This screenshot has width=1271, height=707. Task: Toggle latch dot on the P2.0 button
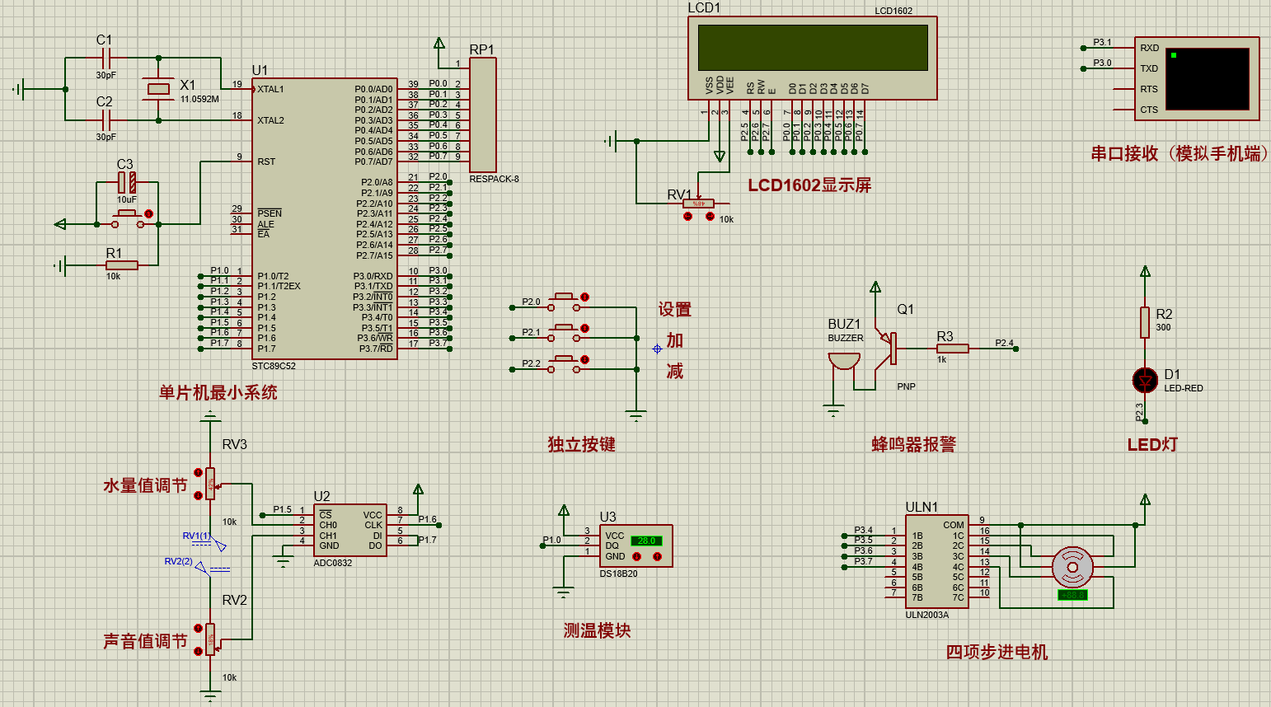pos(584,297)
